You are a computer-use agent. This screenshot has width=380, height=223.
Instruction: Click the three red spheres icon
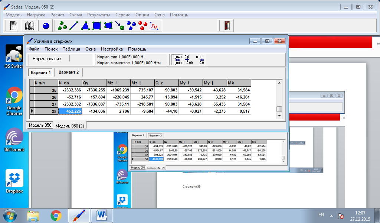point(143,26)
